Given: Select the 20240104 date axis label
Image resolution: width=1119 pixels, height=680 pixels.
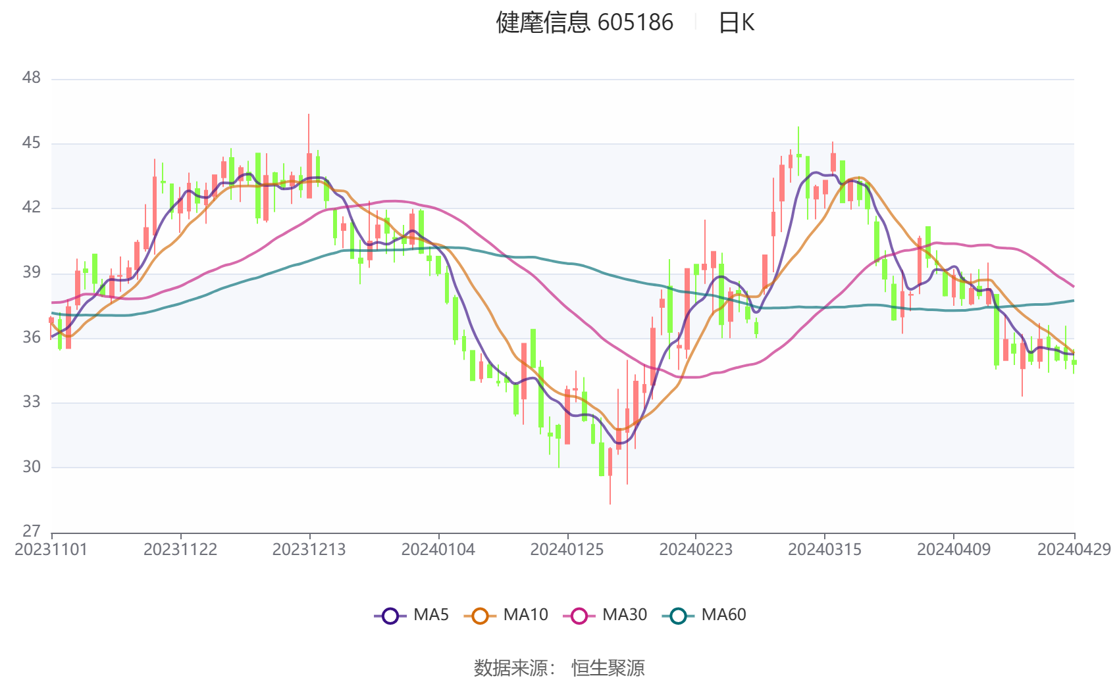Looking at the screenshot, I should [438, 550].
